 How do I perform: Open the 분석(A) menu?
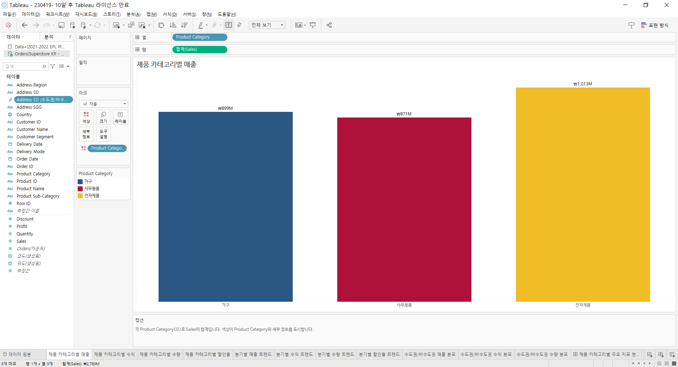[x=133, y=14]
